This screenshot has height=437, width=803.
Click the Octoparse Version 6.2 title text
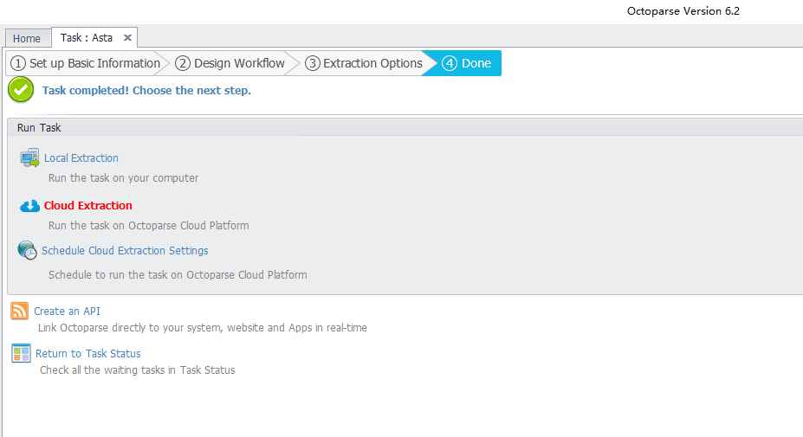pos(683,12)
